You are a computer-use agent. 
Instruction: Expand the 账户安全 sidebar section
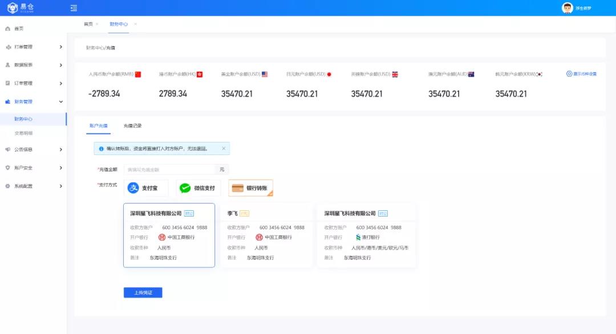tap(60, 168)
